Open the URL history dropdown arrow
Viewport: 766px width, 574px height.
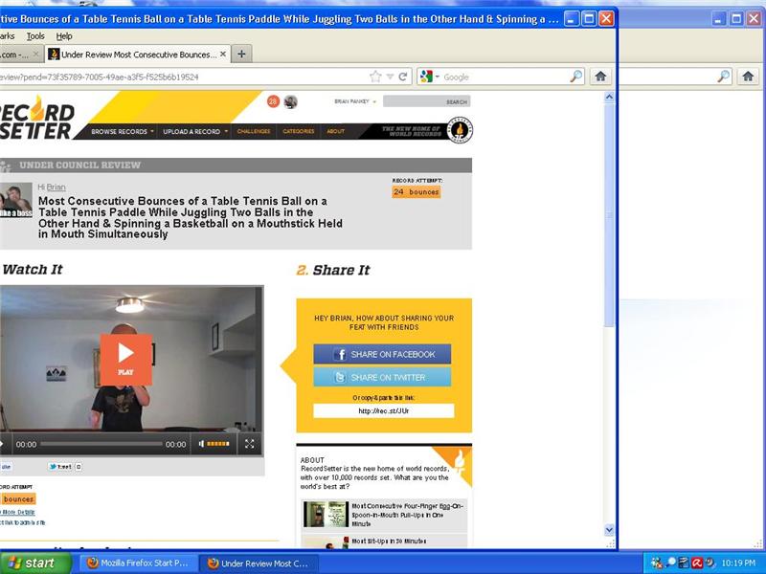[390, 77]
